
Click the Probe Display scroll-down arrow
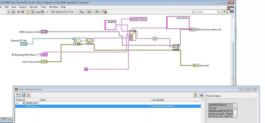(235, 116)
